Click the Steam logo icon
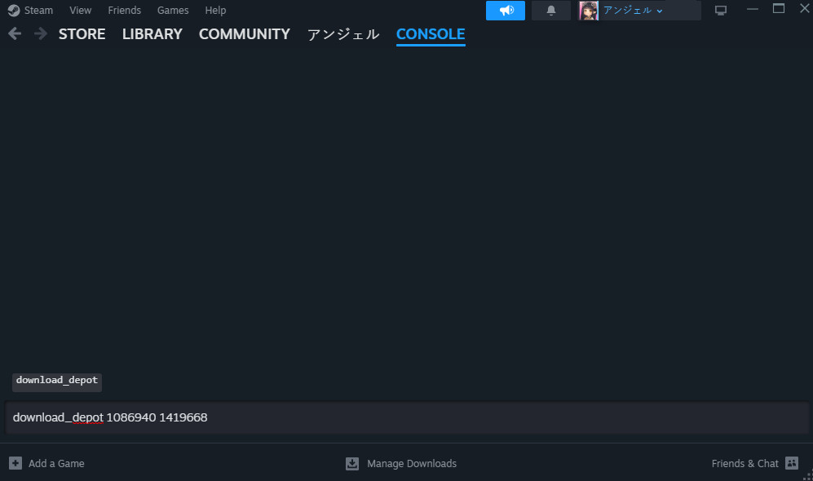Viewport: 813px width, 481px height. coord(14,11)
